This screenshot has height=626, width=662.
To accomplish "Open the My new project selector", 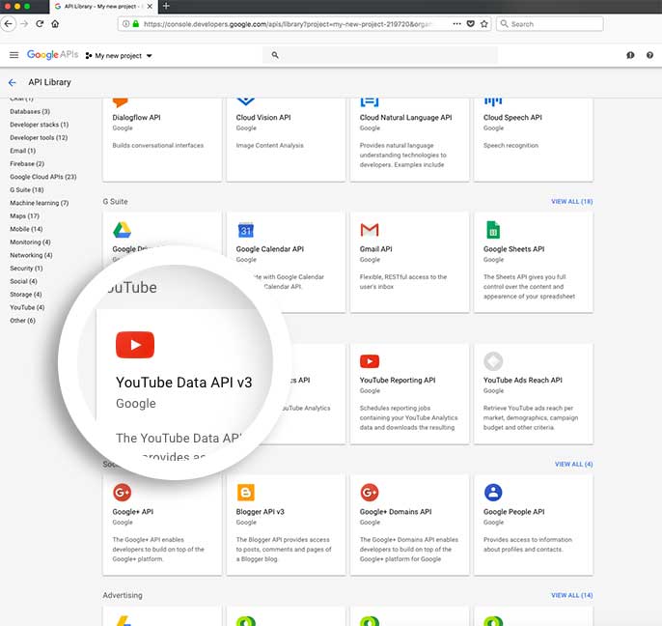I will (x=119, y=56).
